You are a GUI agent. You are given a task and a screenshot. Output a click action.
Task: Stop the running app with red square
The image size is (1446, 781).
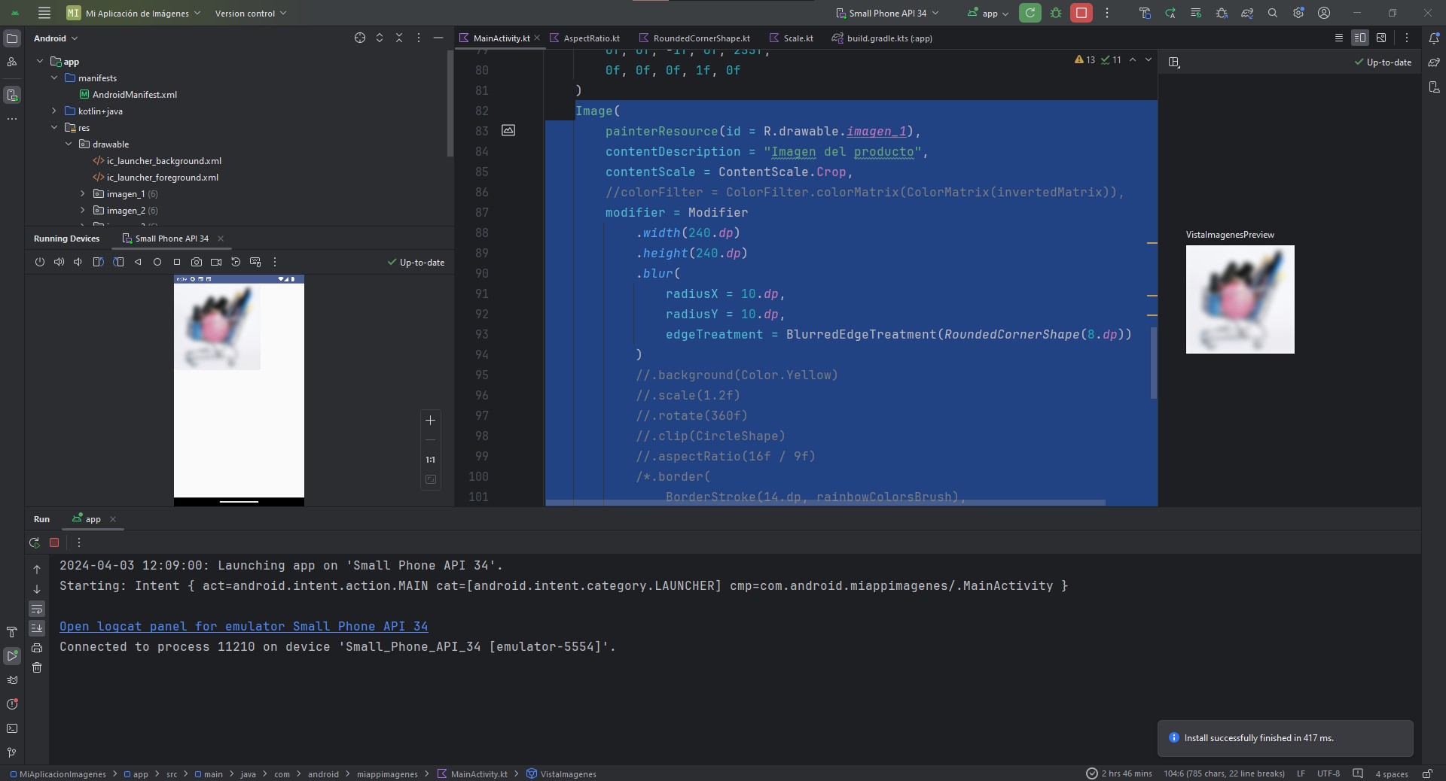coord(1081,13)
